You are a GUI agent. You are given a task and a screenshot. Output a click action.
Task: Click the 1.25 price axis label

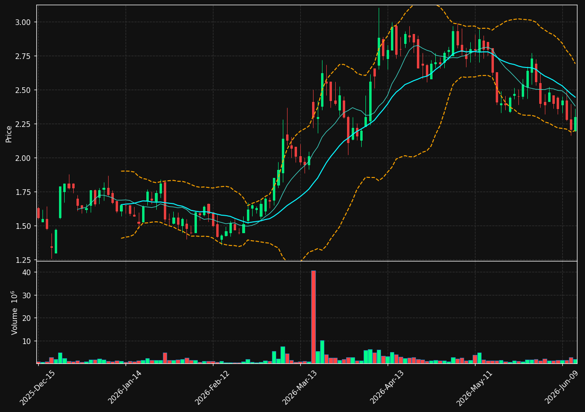[x=24, y=260]
